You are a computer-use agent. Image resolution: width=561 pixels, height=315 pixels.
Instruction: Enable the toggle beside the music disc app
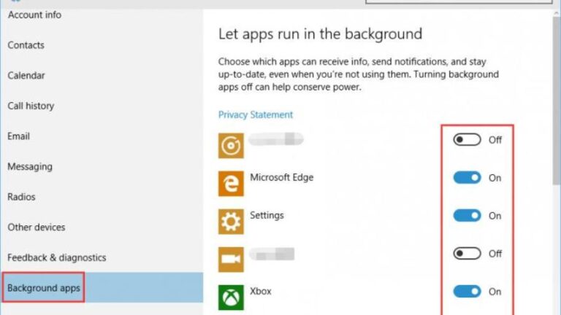(467, 139)
